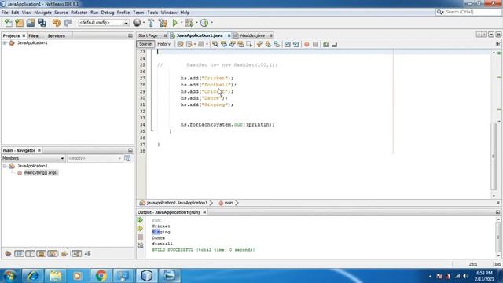This screenshot has width=503, height=283.
Task: Click the Uncomment code icon
Action: [334, 44]
